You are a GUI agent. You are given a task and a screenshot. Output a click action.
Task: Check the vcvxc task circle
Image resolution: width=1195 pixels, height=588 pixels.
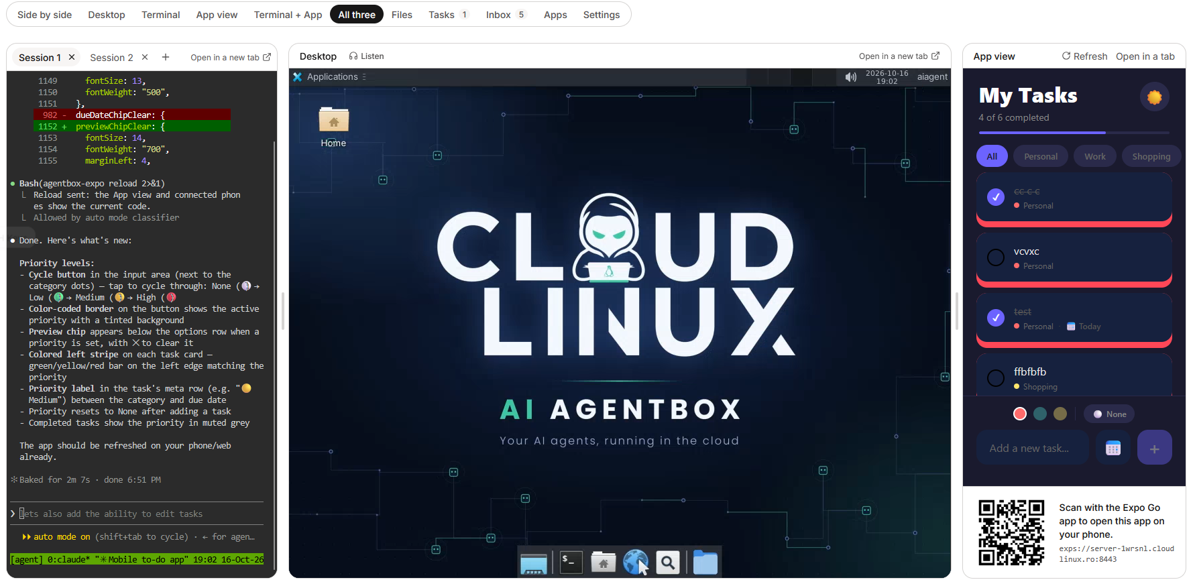coord(996,257)
